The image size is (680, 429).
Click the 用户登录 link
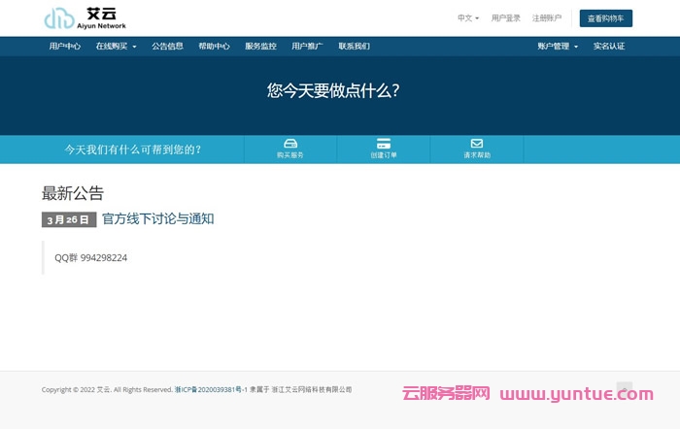coord(506,17)
